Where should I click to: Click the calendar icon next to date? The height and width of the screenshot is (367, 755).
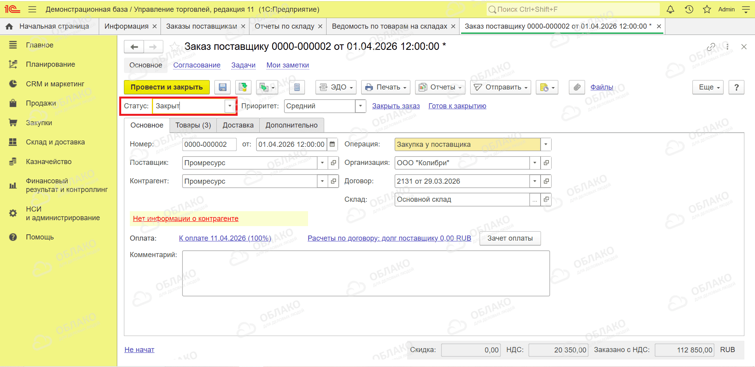(332, 144)
